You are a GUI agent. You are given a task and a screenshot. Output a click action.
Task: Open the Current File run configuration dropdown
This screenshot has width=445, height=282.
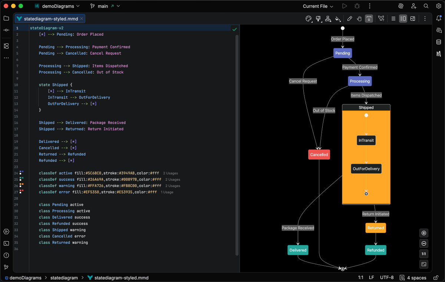pos(318,6)
